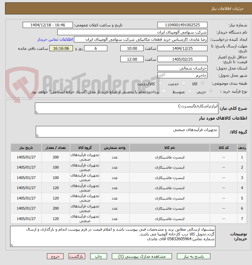Click the توضیحات خریدار text area
252x265 pixels.
(x=113, y=236)
